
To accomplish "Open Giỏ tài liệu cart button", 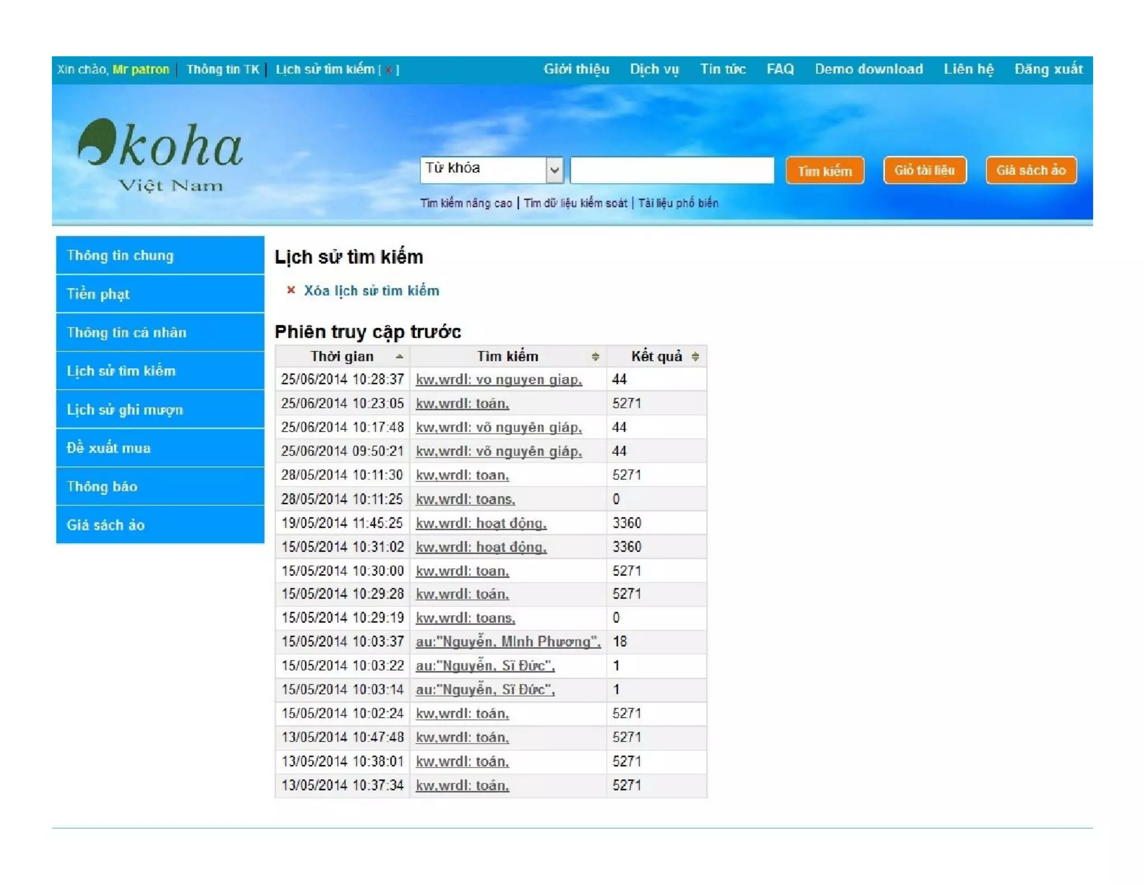I will click(x=924, y=170).
